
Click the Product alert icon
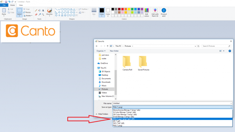coord(164,12)
